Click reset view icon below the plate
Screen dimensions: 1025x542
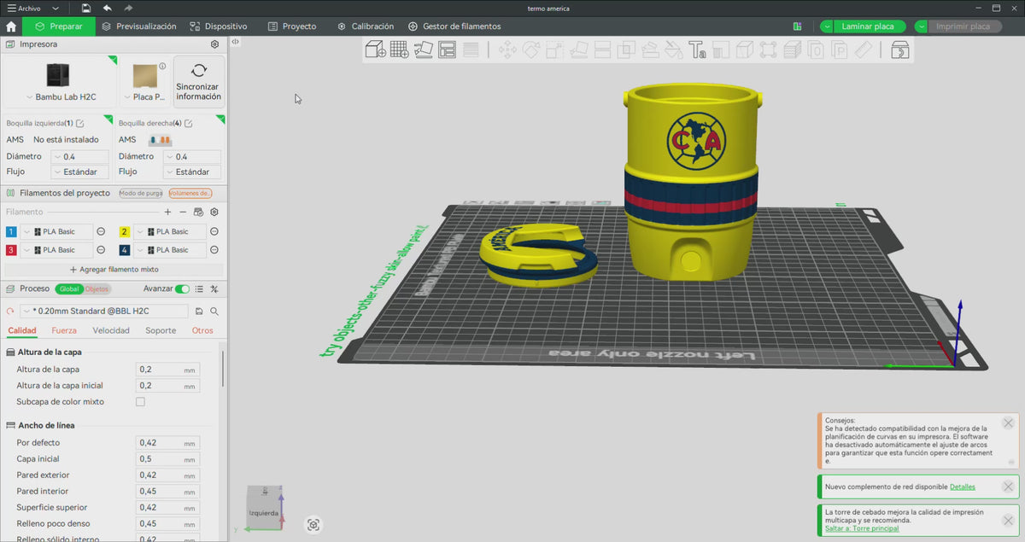pyautogui.click(x=313, y=525)
